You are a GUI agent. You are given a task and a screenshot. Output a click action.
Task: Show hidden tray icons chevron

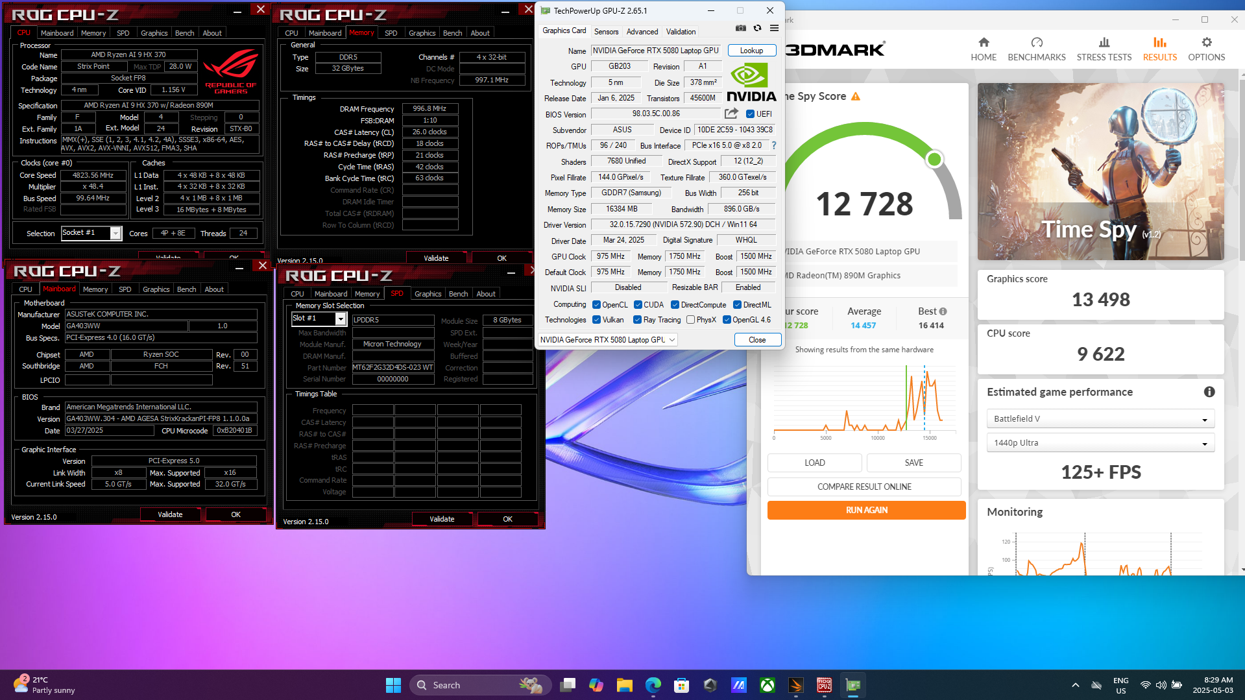click(x=1075, y=685)
